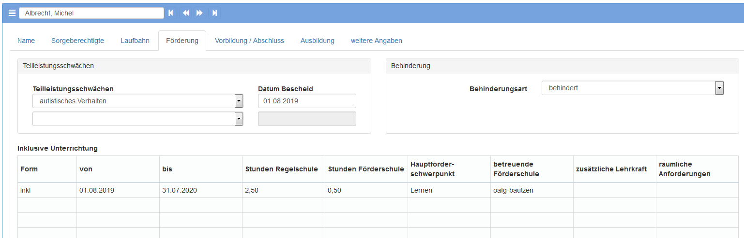This screenshot has height=238, width=744.
Task: Select the Laufbahn tab
Action: [x=135, y=41]
